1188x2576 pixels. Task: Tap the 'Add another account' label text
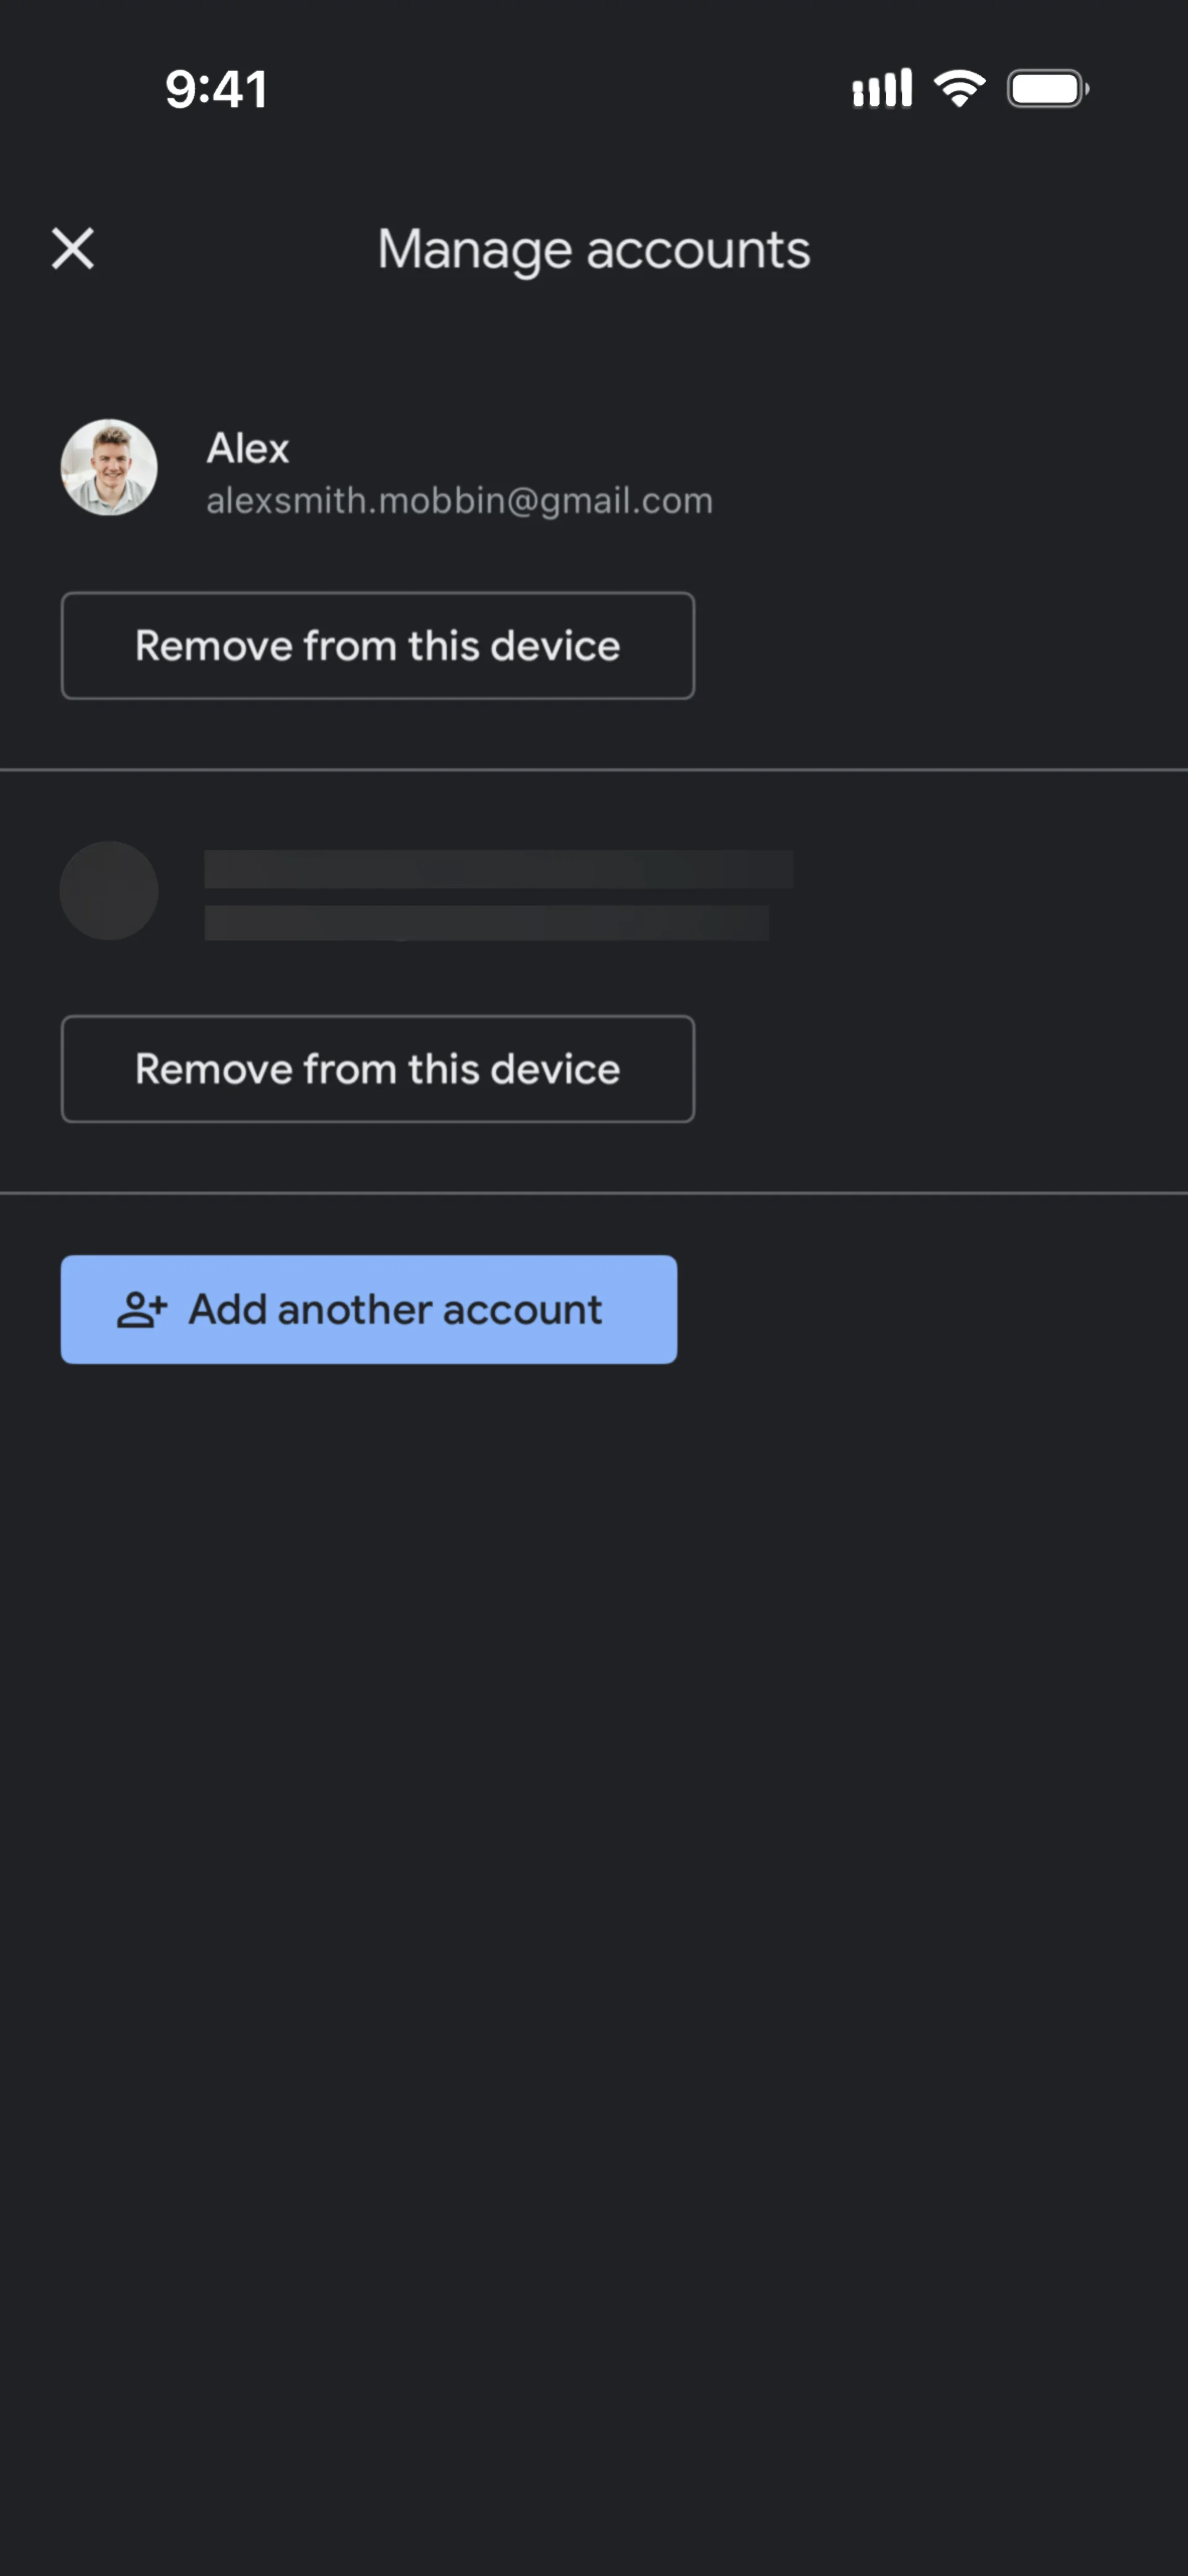[x=395, y=1309]
